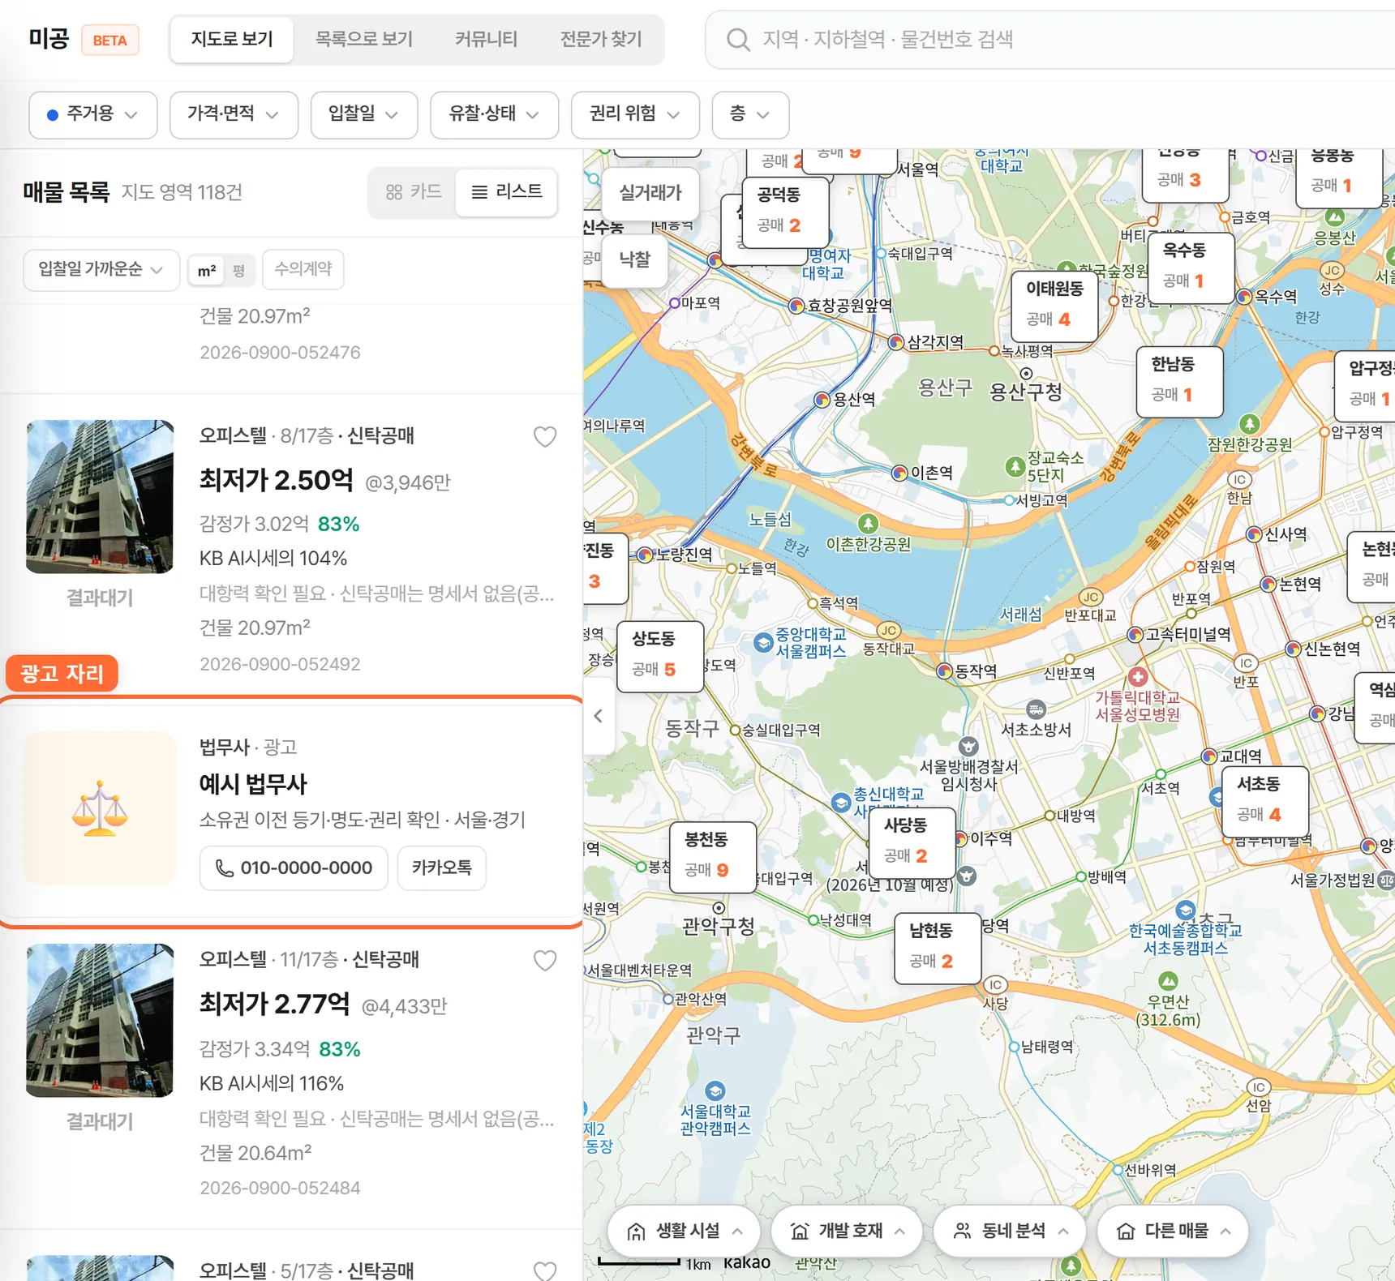Click the 다른 매물 house icon
The width and height of the screenshot is (1395, 1281).
point(1126,1232)
